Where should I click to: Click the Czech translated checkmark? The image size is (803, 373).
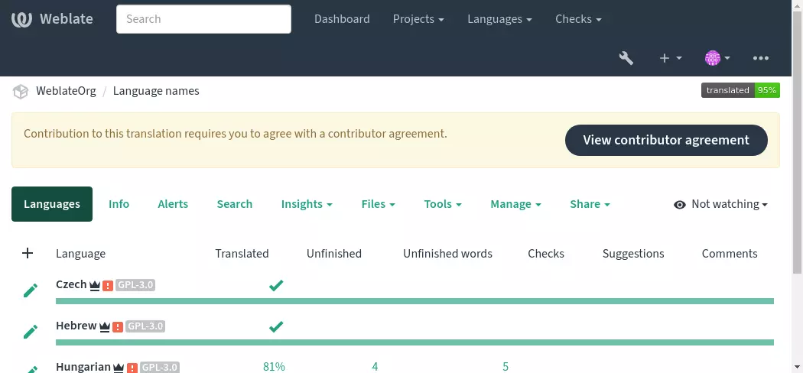(276, 285)
